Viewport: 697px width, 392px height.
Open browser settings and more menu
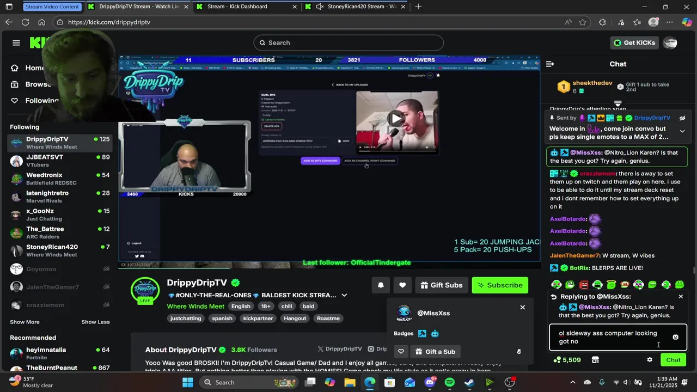(x=670, y=22)
